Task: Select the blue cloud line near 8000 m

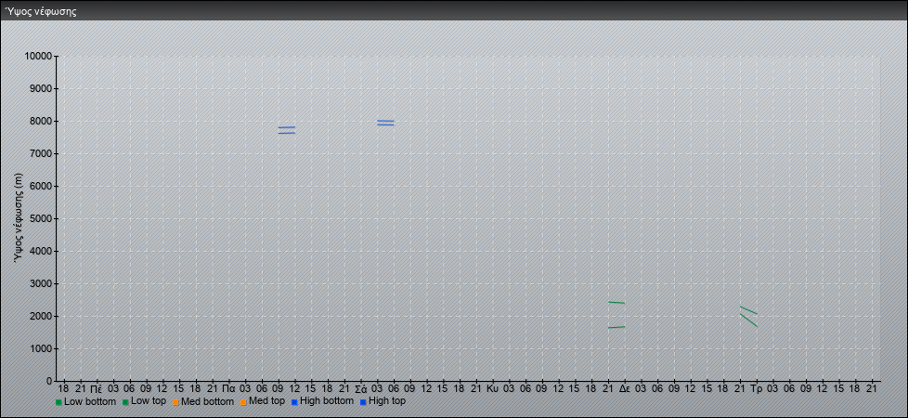Action: (385, 121)
